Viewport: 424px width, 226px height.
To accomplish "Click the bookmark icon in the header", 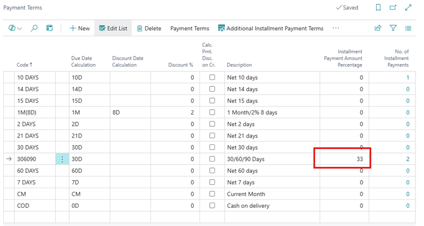I will (x=378, y=8).
